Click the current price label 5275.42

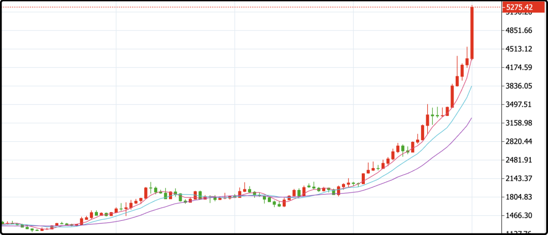click(x=524, y=7)
